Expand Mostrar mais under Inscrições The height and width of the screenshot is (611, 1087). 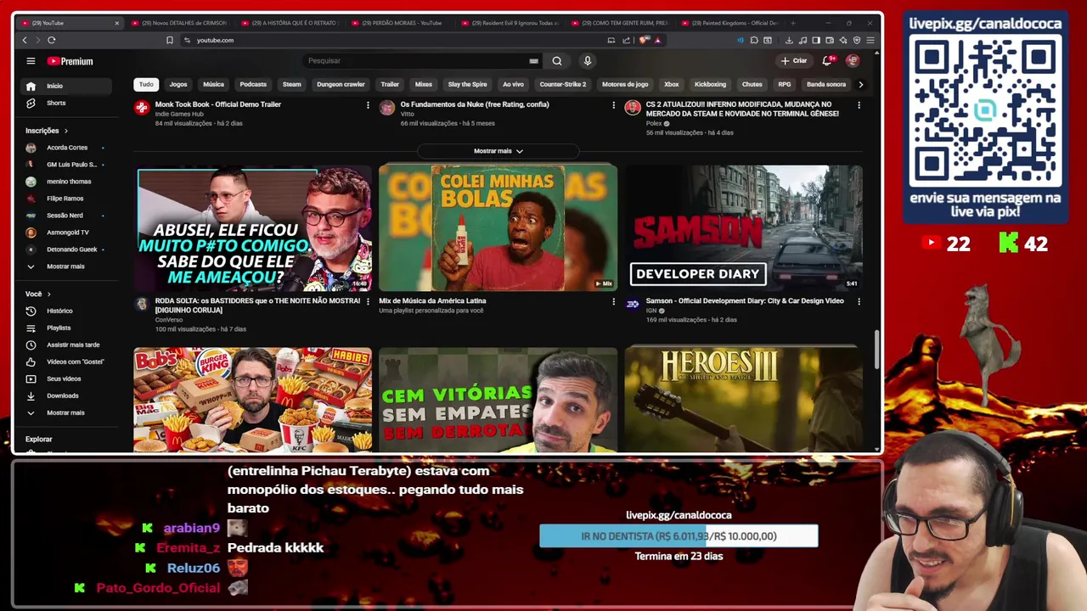click(65, 266)
